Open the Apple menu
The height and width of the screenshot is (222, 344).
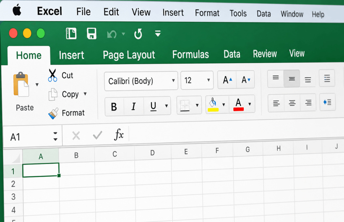(x=17, y=10)
